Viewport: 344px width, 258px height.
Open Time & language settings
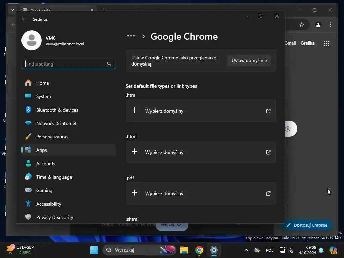pos(69,177)
